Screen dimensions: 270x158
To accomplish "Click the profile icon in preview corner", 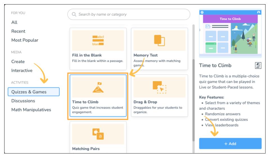I will point(259,12).
